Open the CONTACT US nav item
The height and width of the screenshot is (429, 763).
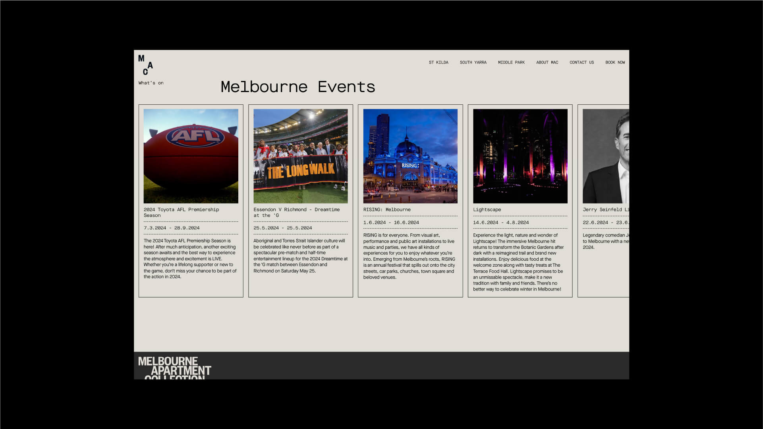(581, 62)
